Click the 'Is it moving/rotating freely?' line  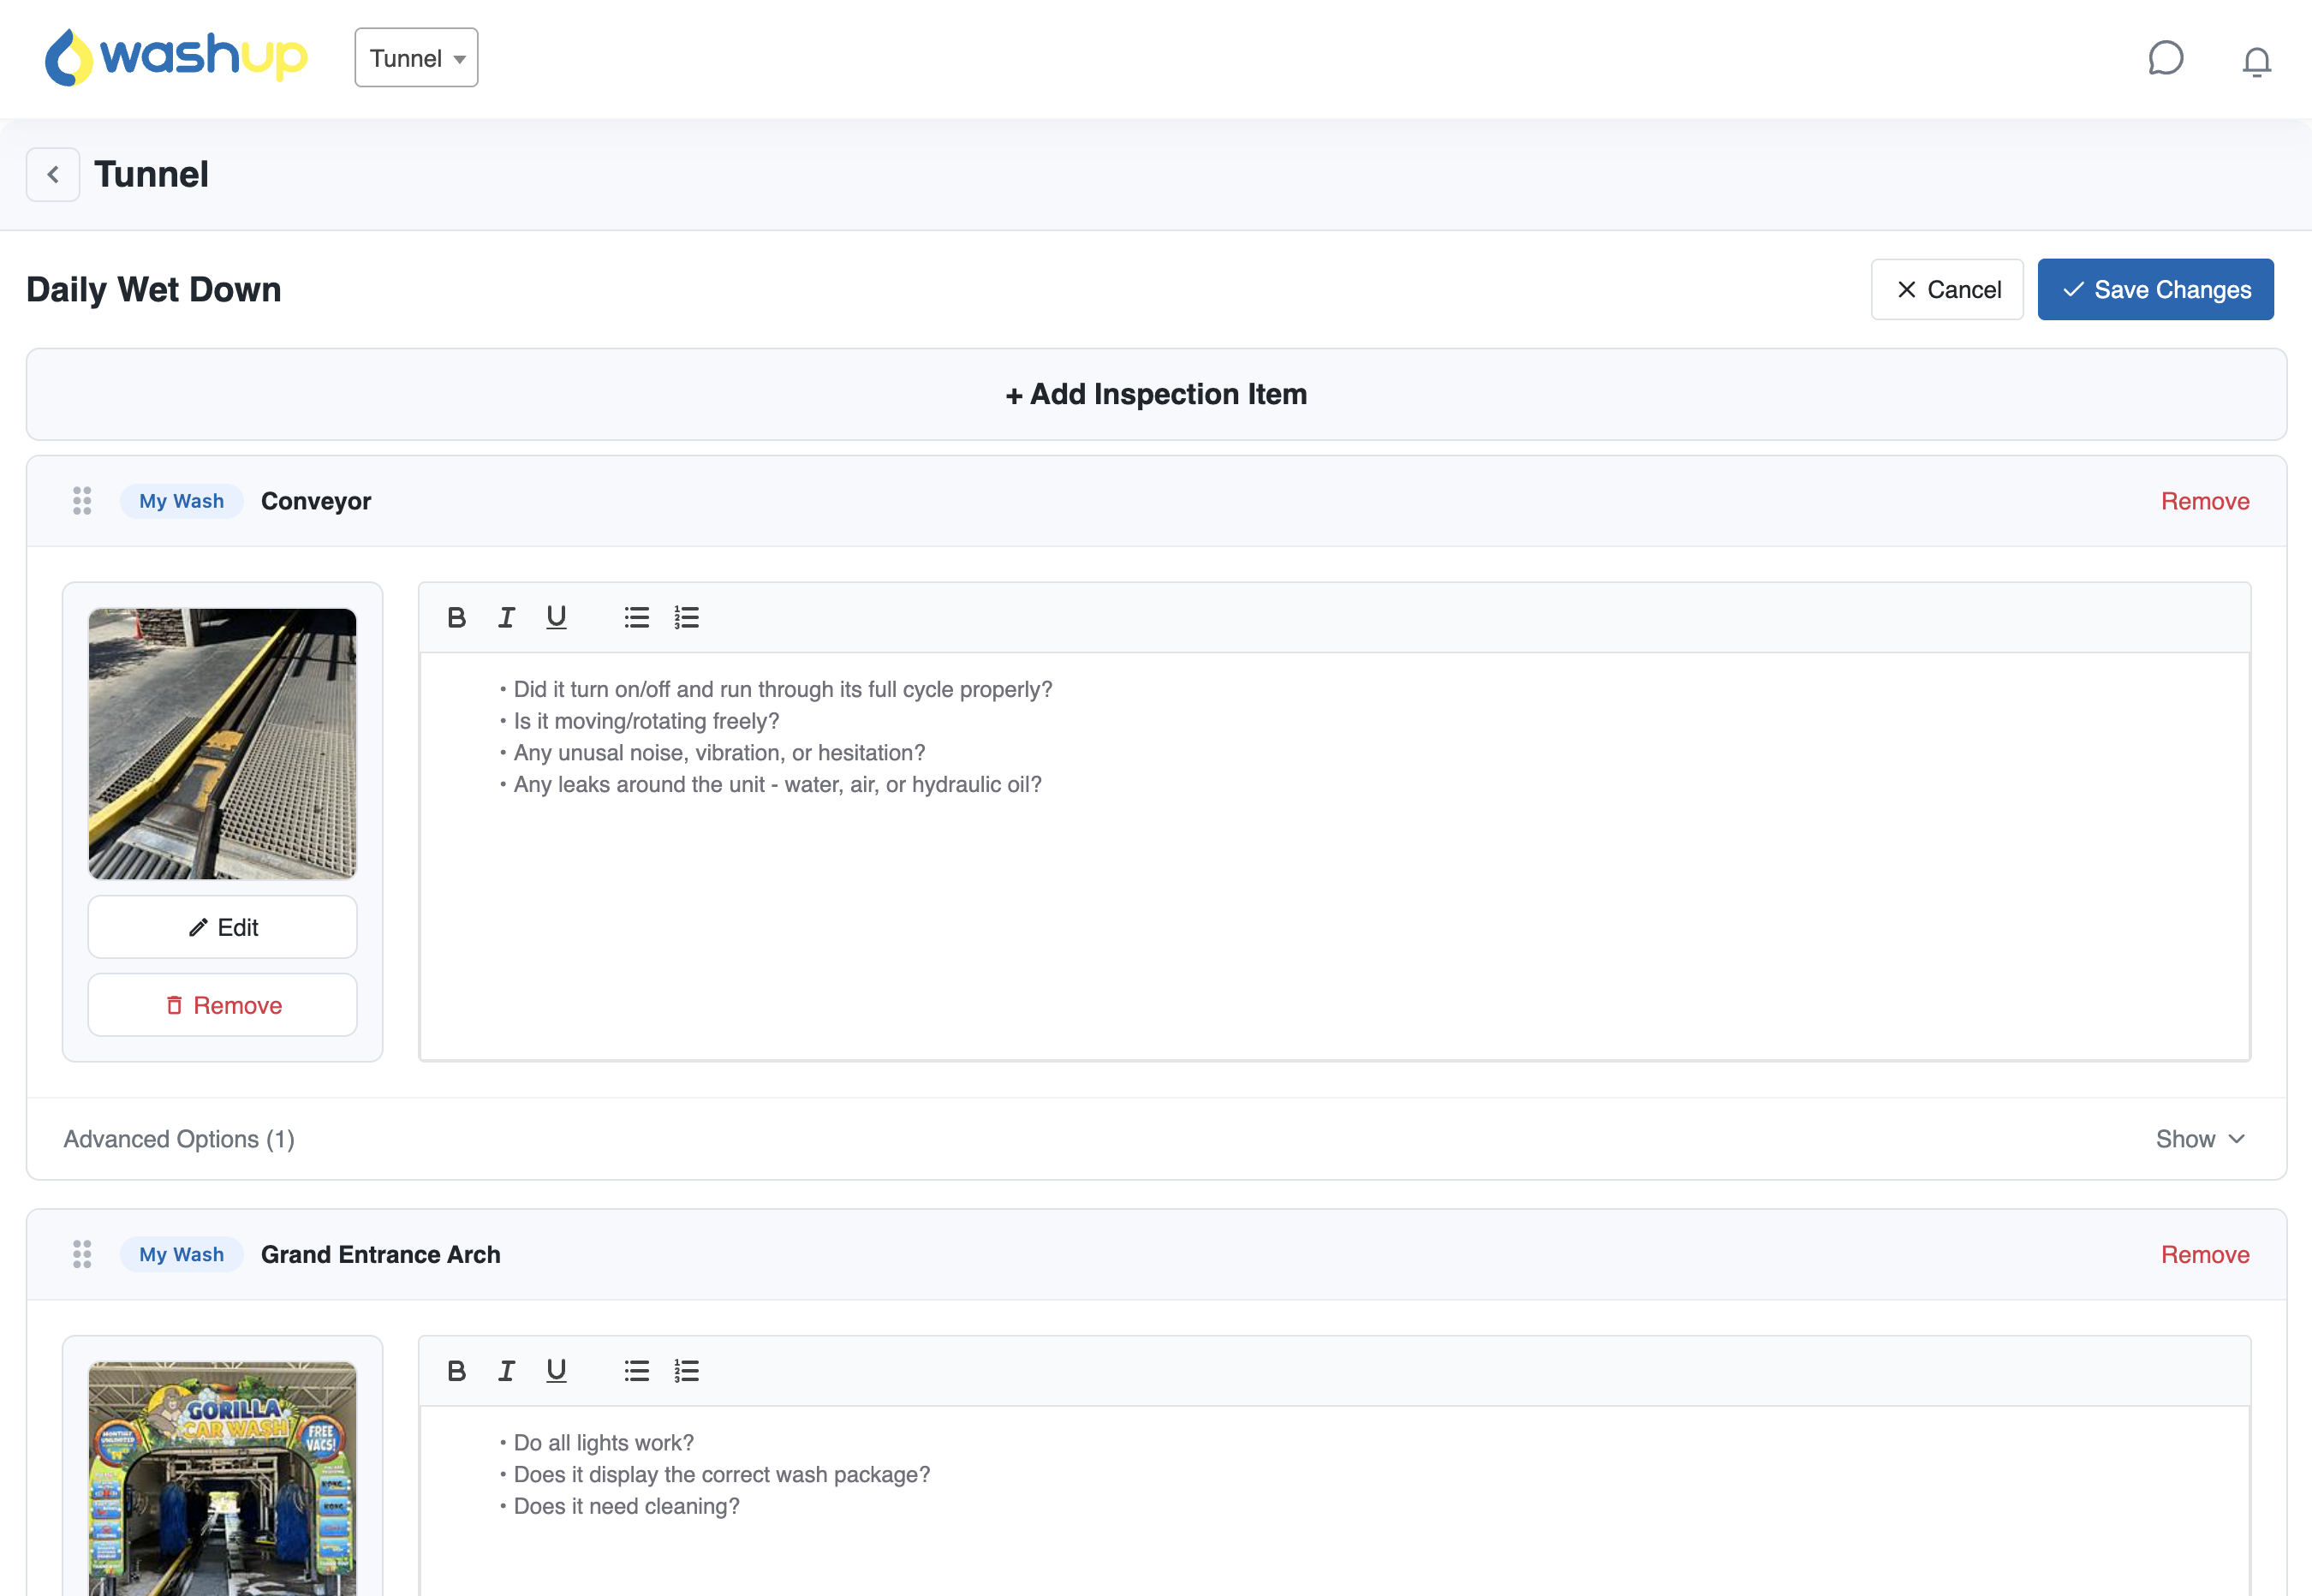(x=646, y=721)
